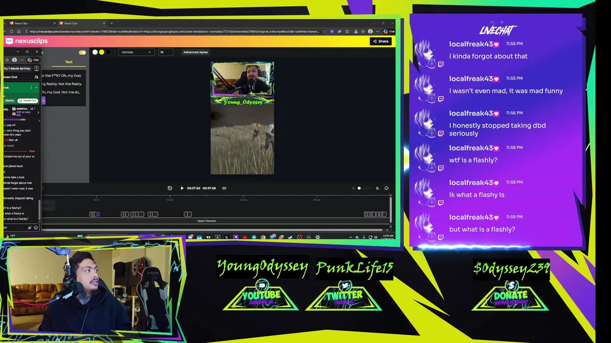
Task: Open the green banner three-dot menu
Action: pyautogui.click(x=31, y=87)
